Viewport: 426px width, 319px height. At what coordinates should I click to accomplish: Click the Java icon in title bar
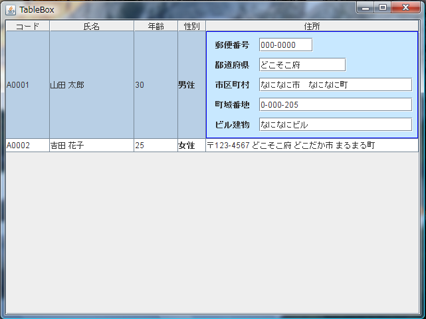11,10
